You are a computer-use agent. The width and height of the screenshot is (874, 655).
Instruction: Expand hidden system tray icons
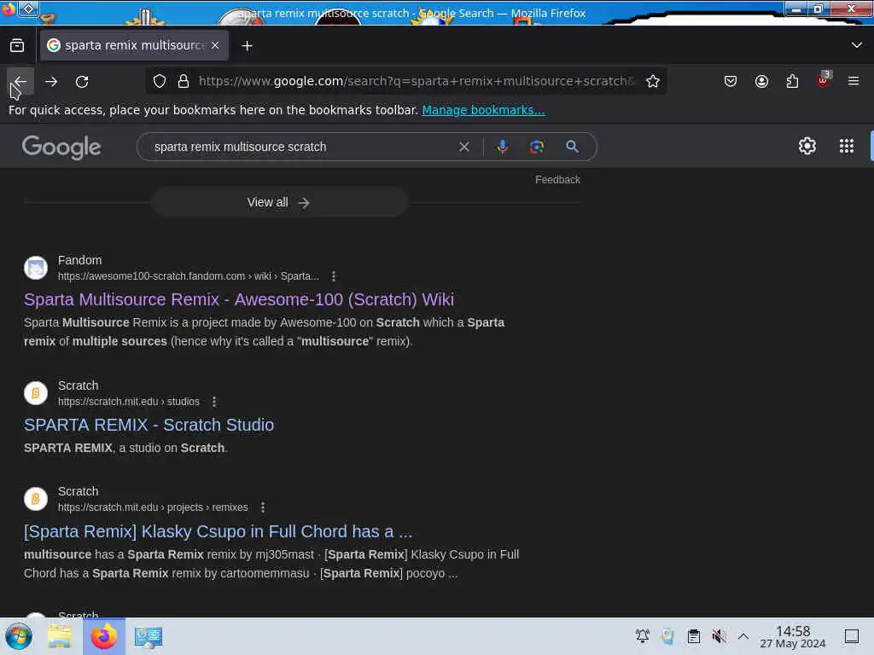click(743, 636)
